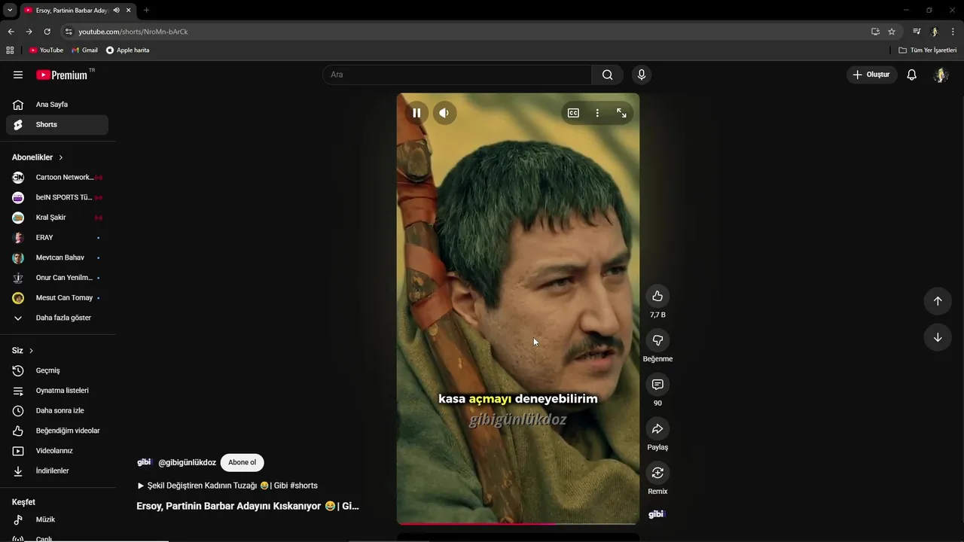Open the comments for this Short

[x=657, y=385]
